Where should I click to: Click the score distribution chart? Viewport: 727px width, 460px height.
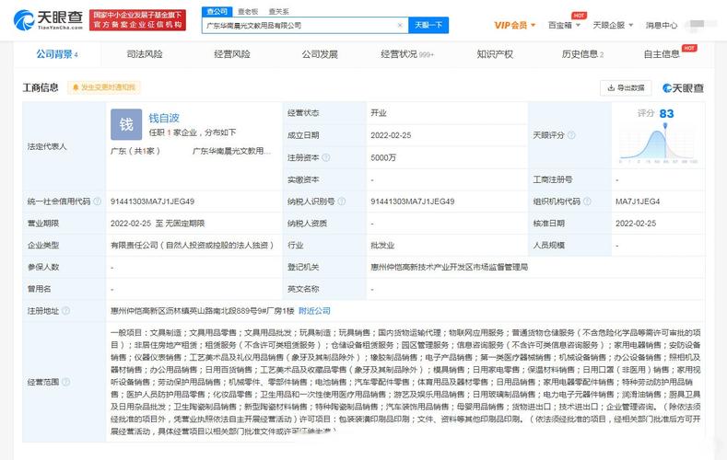pos(658,145)
